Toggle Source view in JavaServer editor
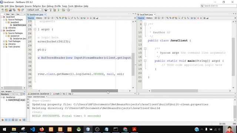The image size is (237, 133). coord(31,18)
